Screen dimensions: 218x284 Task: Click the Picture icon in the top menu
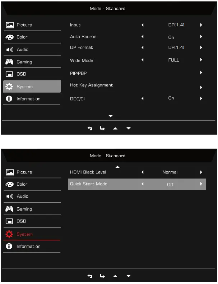(10, 25)
